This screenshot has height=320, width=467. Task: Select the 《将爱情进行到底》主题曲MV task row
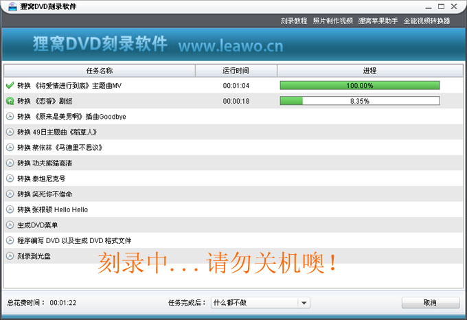click(x=233, y=85)
